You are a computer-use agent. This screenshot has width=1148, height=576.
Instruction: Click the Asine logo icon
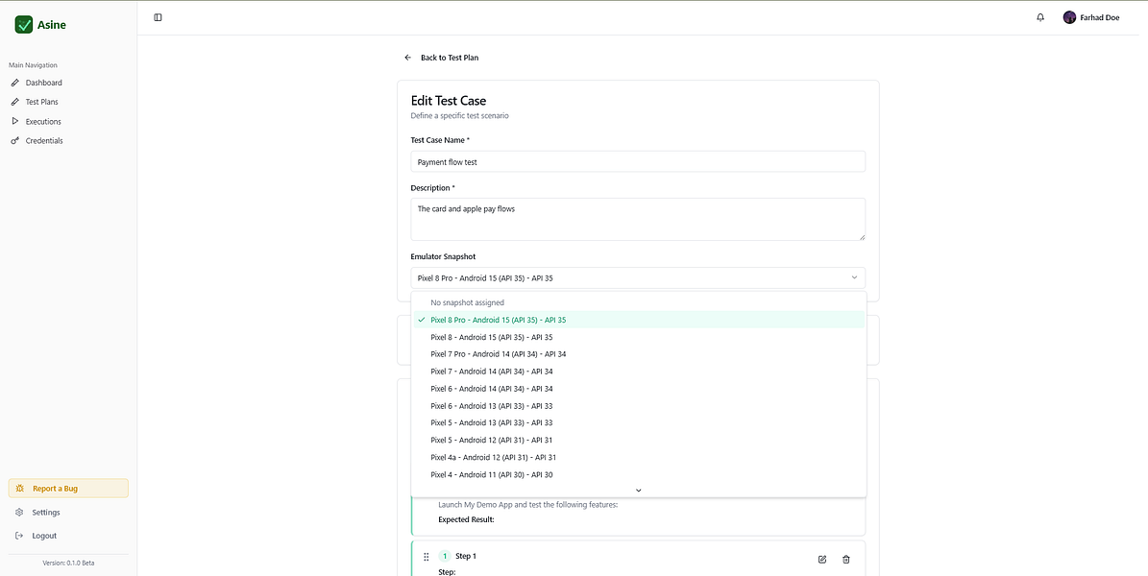pyautogui.click(x=23, y=25)
